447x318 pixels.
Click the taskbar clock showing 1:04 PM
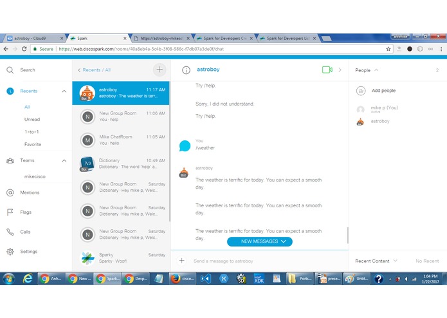tap(430, 279)
